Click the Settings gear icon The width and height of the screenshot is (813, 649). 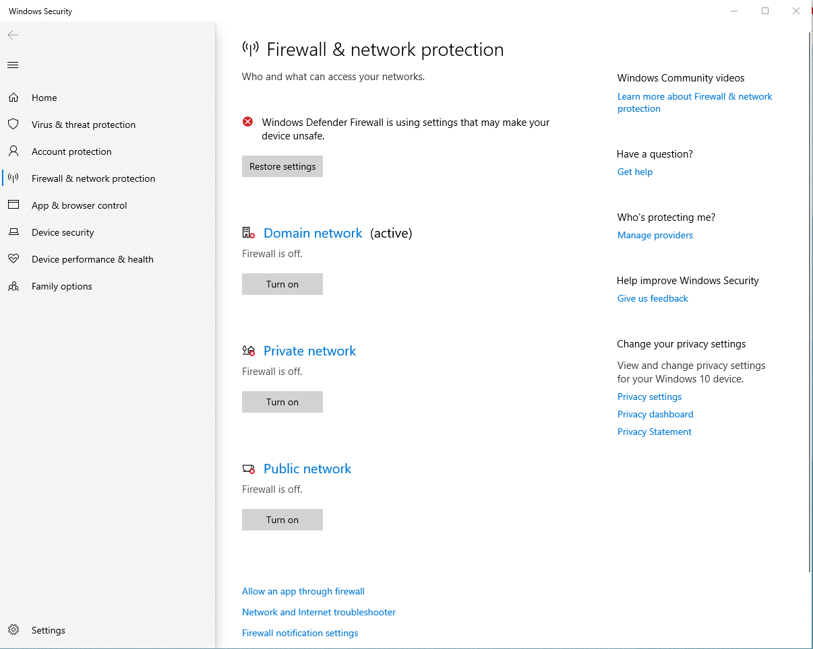tap(13, 630)
